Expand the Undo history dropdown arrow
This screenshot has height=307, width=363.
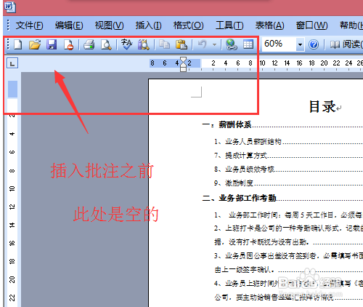(x=214, y=44)
